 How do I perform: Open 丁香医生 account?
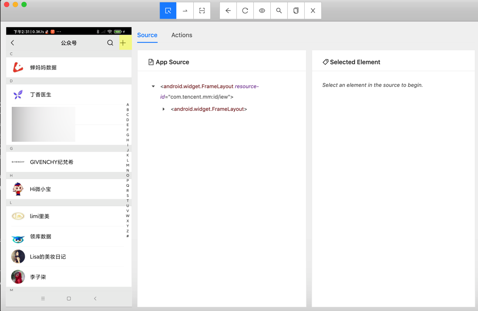(x=69, y=94)
